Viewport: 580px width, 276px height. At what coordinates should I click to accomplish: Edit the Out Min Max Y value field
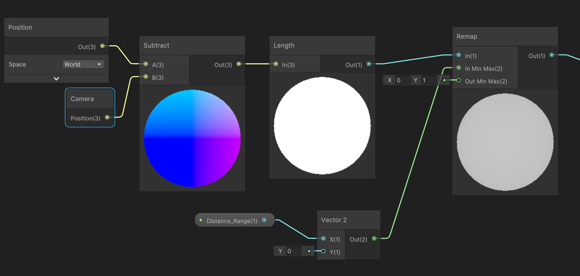[429, 80]
